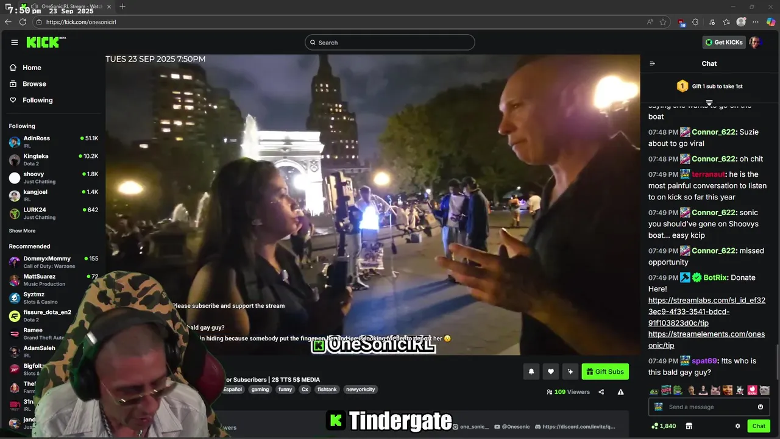Screen dimensions: 780x439
Task: Open the streamelements.com tip link in chat
Action: 706,340
